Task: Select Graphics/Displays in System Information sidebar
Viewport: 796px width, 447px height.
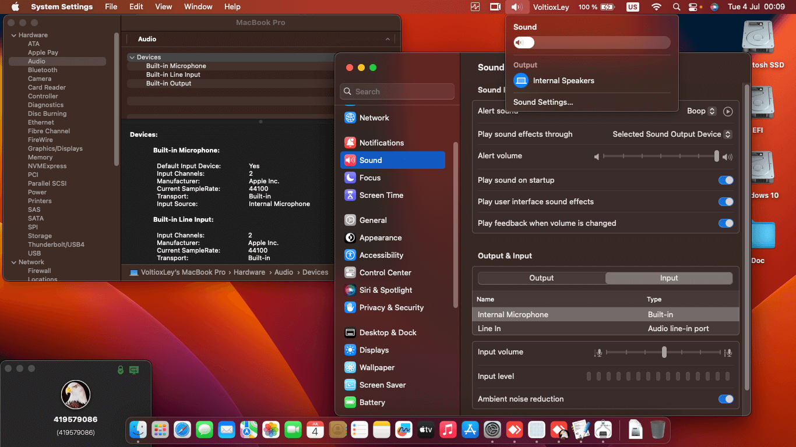Action: [55, 148]
